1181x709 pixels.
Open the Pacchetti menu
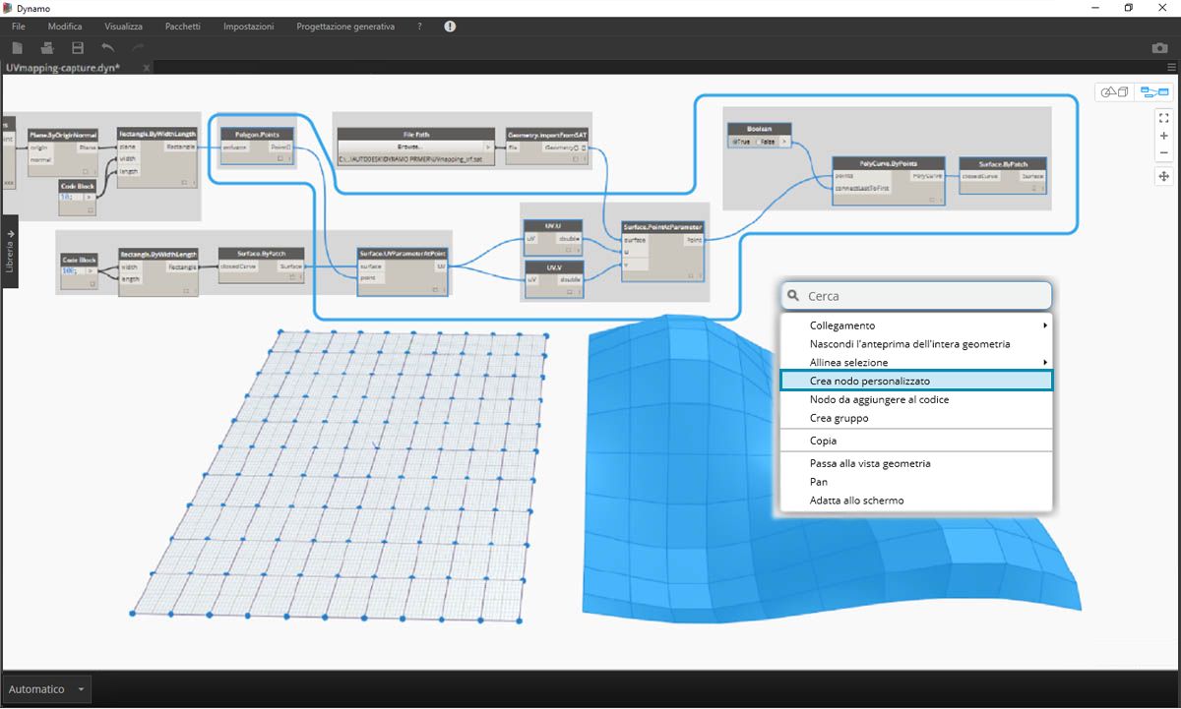tap(183, 27)
